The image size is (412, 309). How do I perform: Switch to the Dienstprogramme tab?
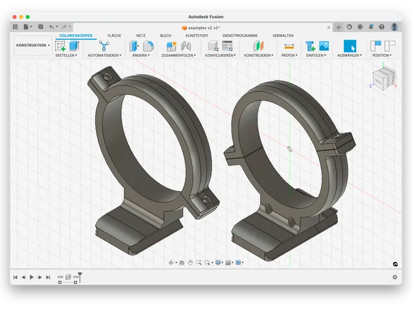click(x=240, y=35)
